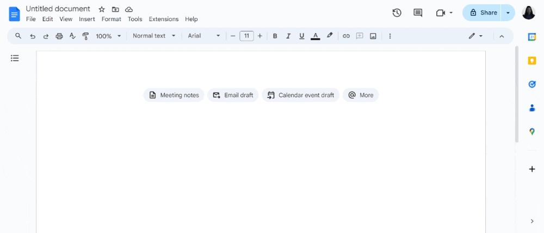Open the zoom level dropdown
544x233 pixels.
pyautogui.click(x=109, y=36)
